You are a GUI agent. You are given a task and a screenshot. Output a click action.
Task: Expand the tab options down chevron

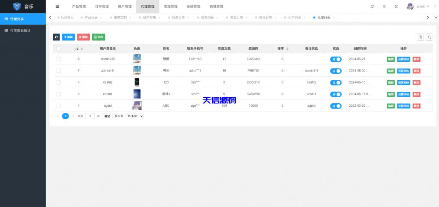click(436, 17)
